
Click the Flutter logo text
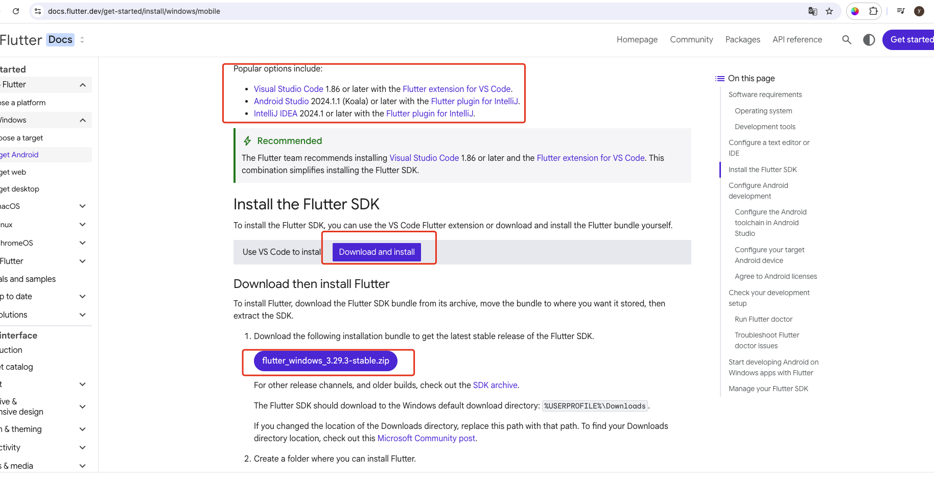point(21,40)
